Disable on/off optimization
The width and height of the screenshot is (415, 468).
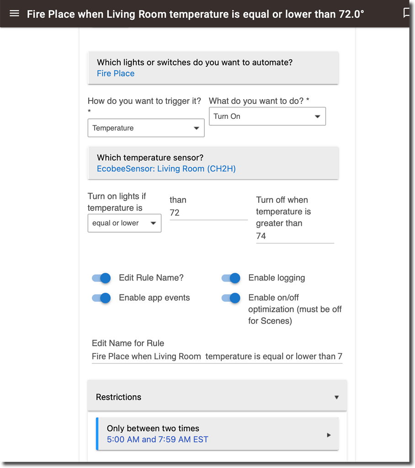(231, 298)
